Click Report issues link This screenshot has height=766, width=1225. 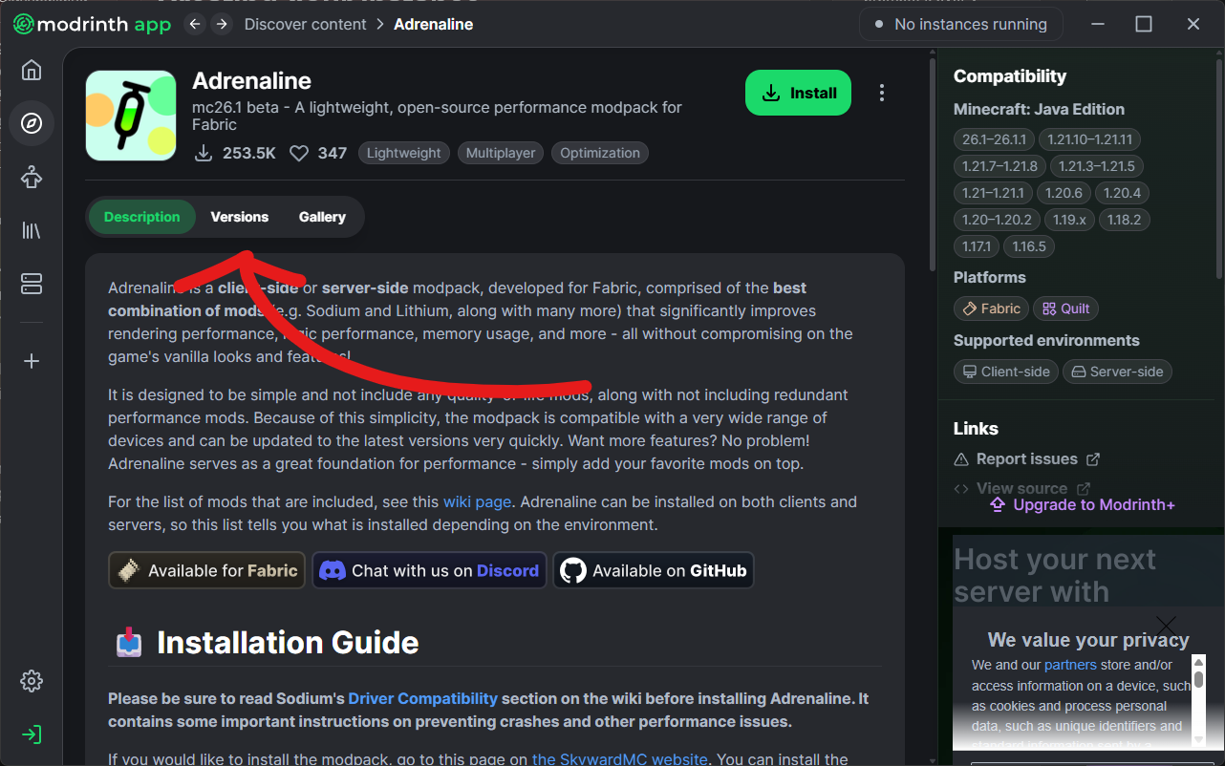coord(1027,459)
